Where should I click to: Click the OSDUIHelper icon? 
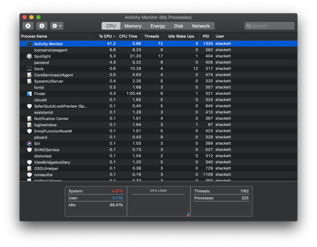[30, 168]
